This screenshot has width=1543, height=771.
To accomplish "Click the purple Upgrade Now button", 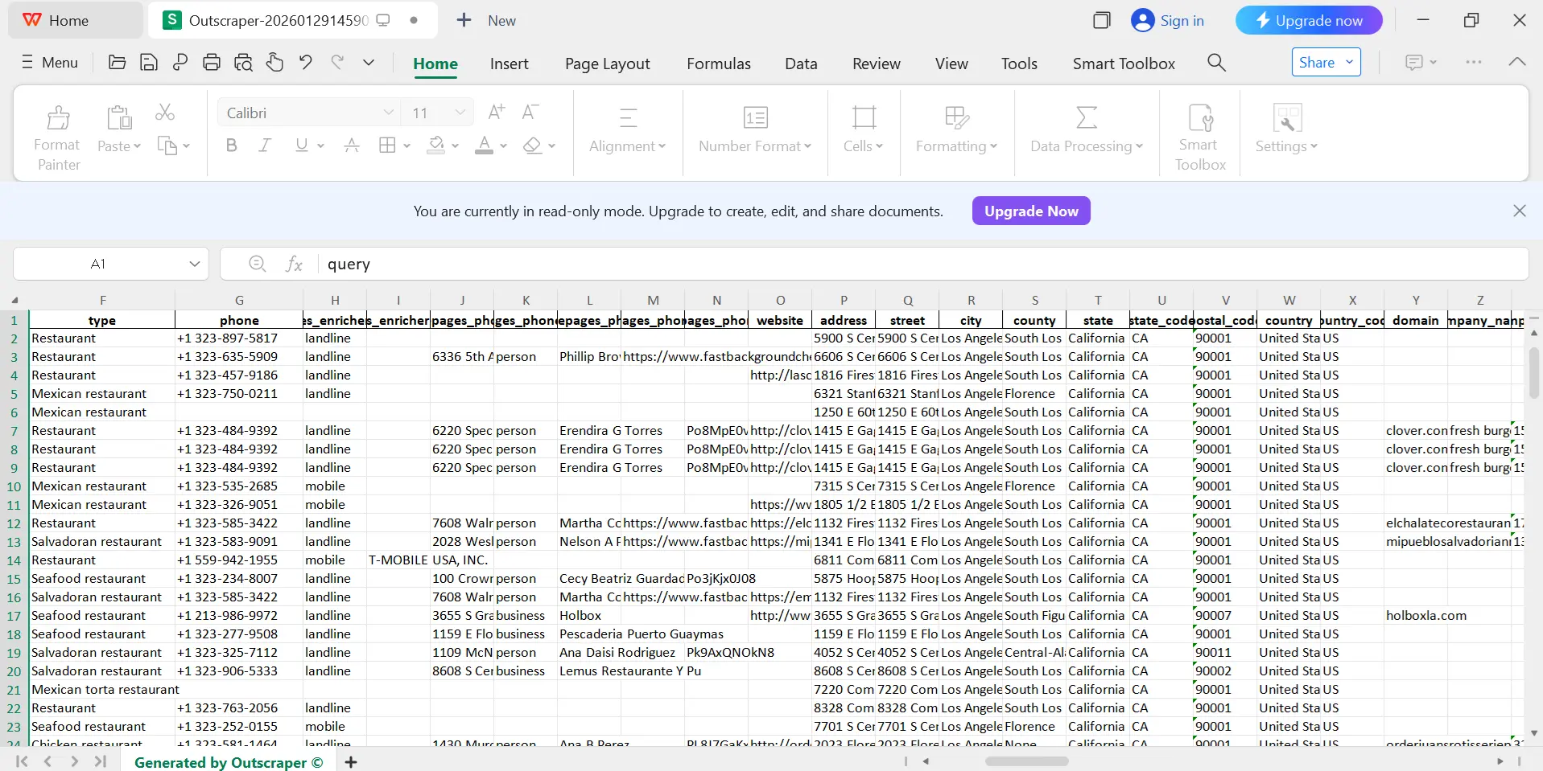I will click(1030, 211).
